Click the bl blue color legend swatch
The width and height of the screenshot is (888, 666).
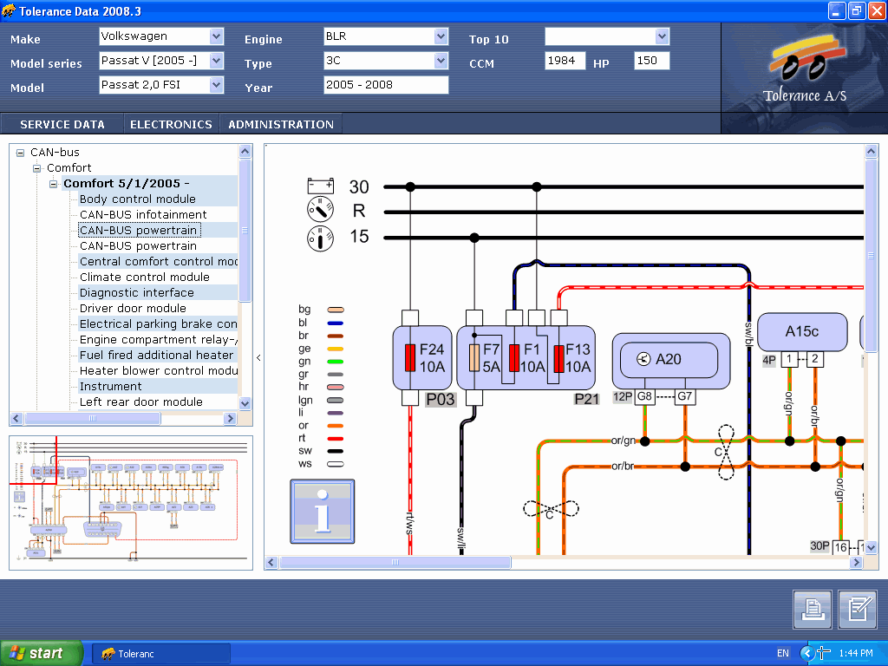(336, 323)
